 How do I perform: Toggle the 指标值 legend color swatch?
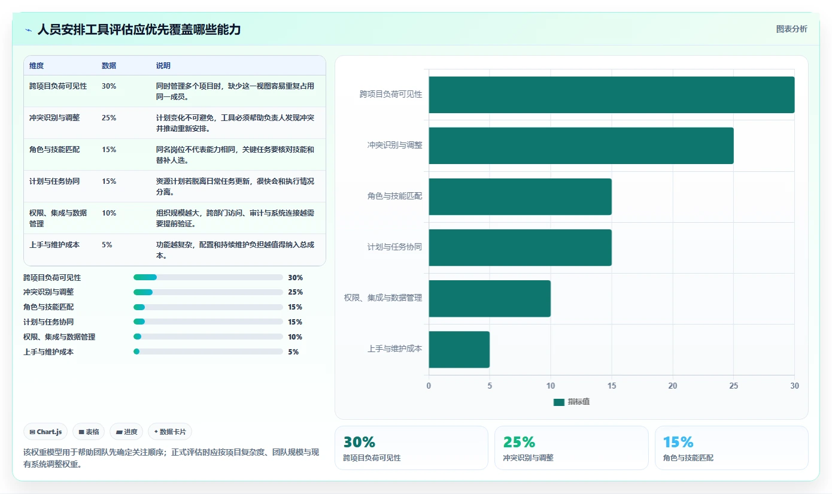558,402
